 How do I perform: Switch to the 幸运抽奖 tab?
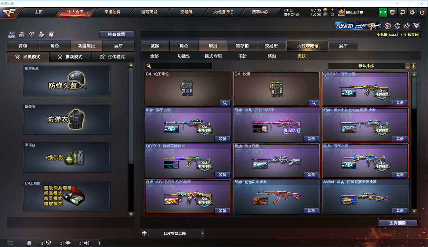pyautogui.click(x=113, y=12)
